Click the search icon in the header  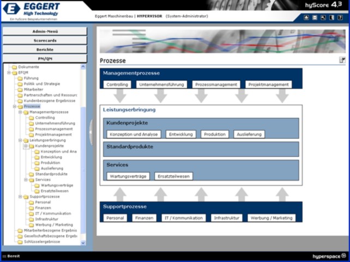point(323,17)
